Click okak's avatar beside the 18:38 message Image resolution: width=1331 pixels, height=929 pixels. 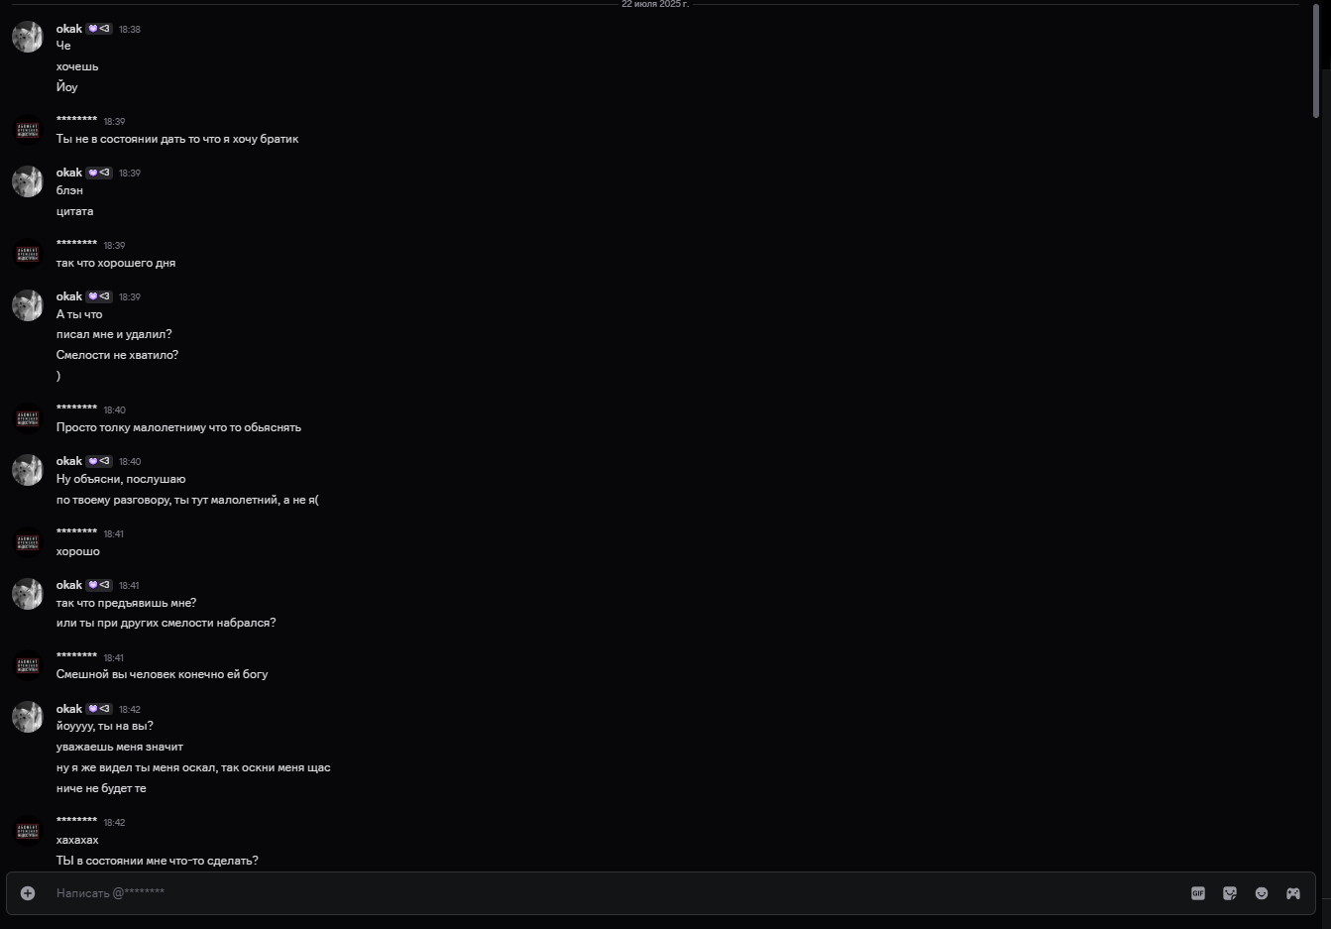coord(28,37)
